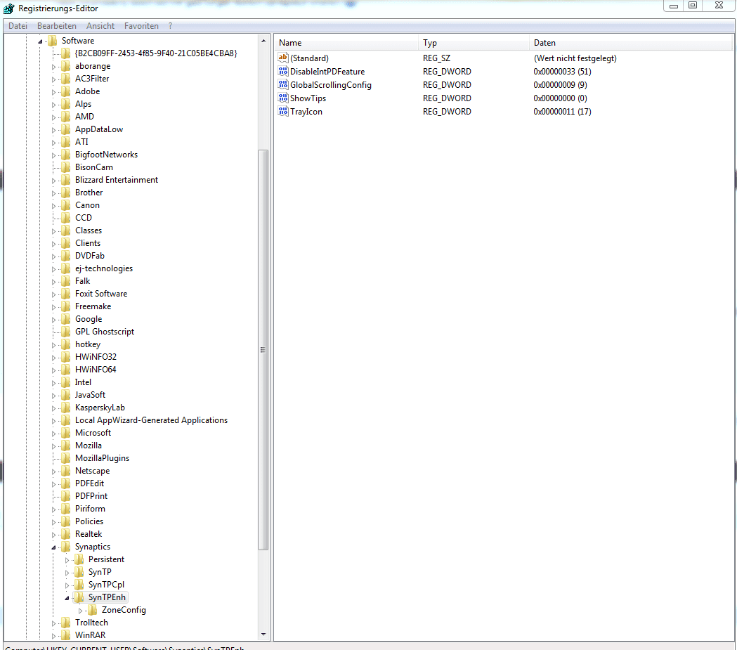
Task: Click the Brother folder icon
Action: point(66,193)
